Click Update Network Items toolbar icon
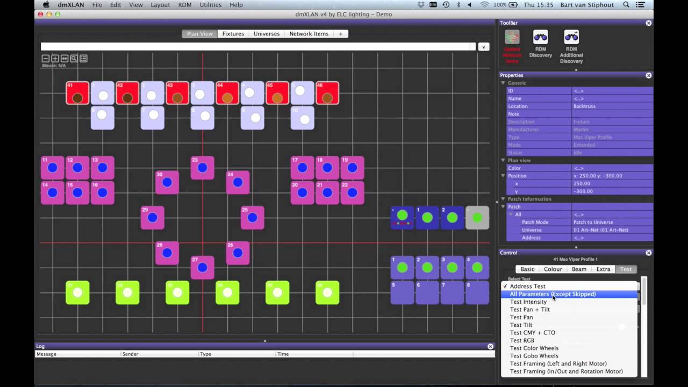The width and height of the screenshot is (688, 387). pyautogui.click(x=512, y=46)
